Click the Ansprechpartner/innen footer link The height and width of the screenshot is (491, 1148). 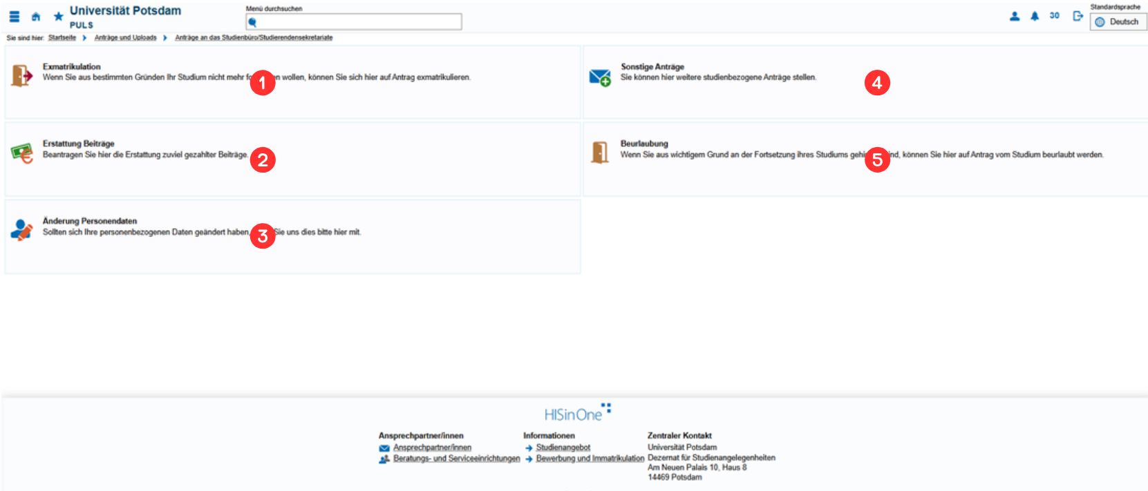(x=432, y=447)
